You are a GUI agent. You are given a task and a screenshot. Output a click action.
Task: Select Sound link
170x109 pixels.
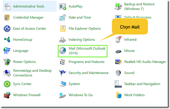coord(129,73)
